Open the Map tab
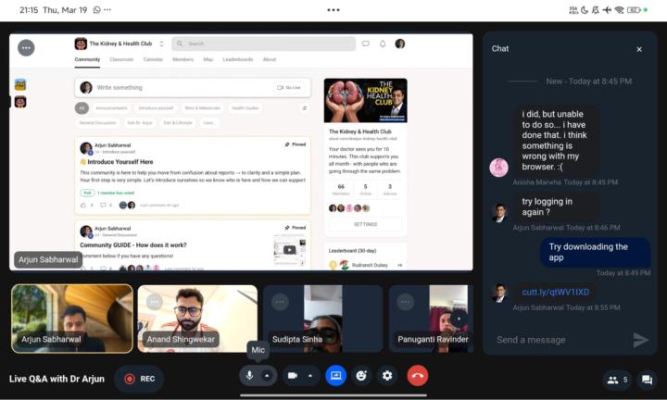 coord(208,59)
